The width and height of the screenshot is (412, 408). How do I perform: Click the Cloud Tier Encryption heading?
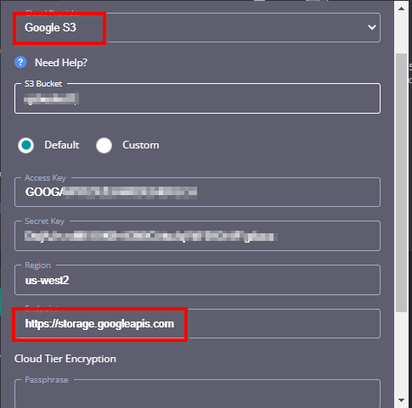65,359
